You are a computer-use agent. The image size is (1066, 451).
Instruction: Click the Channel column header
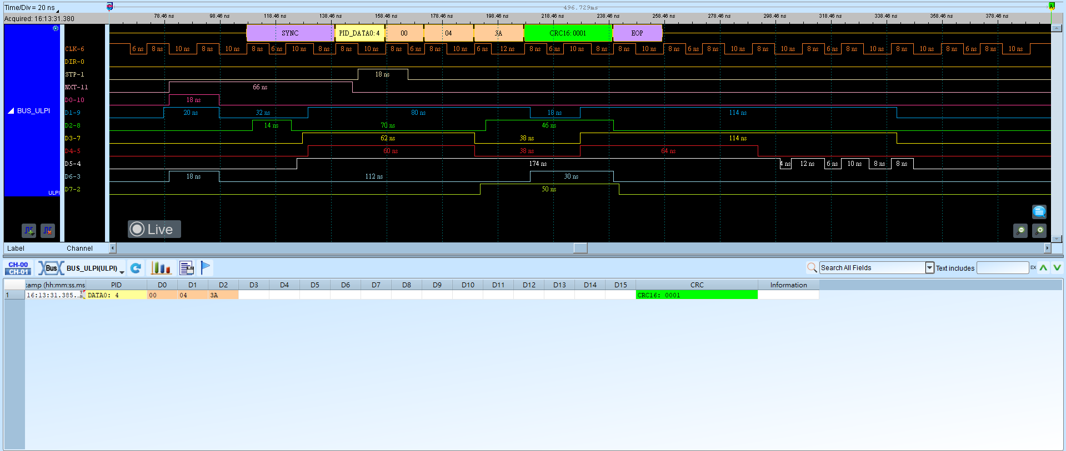tap(79, 249)
